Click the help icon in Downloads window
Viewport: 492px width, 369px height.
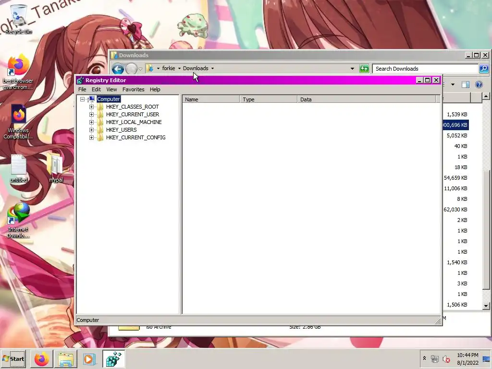tap(479, 85)
